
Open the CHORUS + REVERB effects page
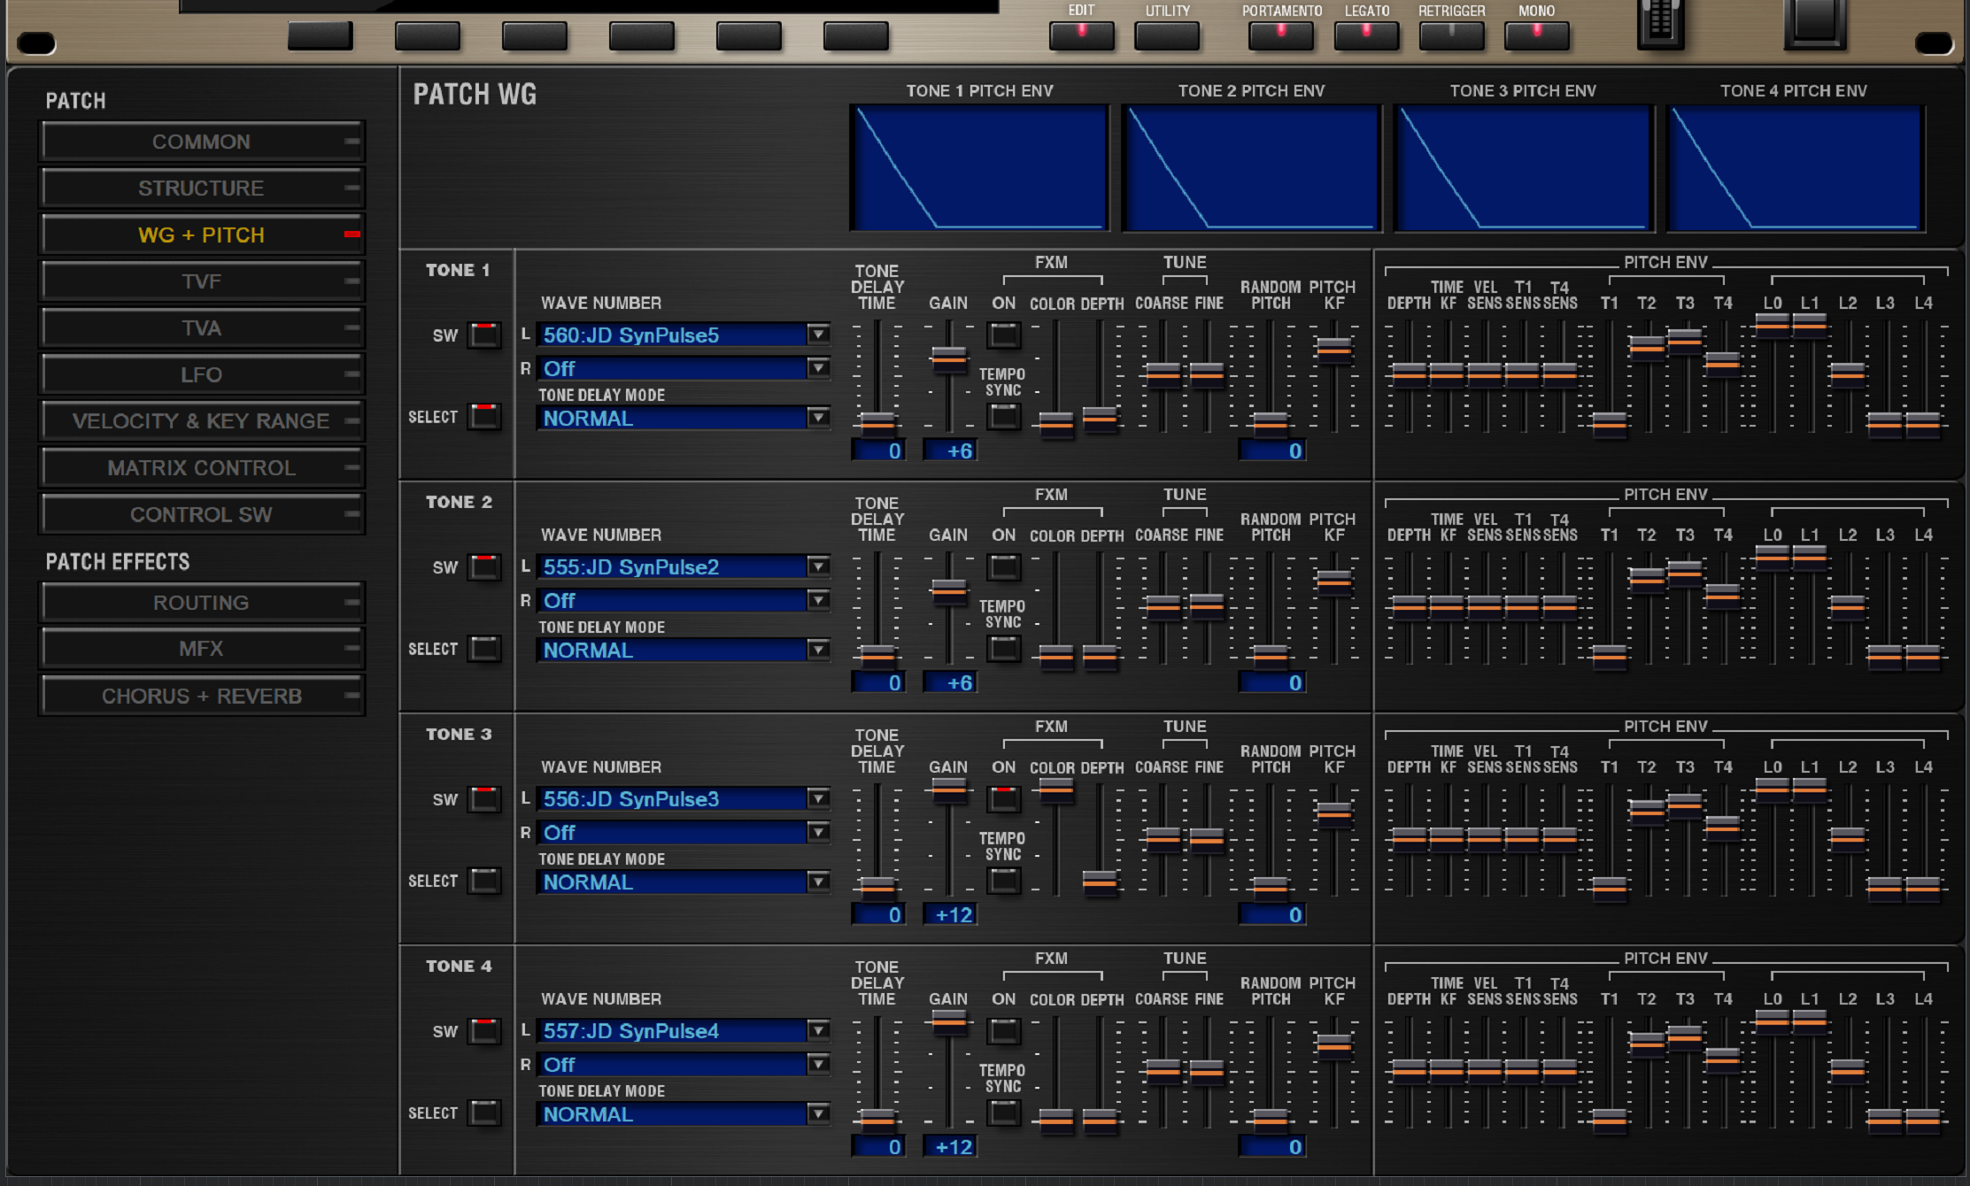(201, 697)
